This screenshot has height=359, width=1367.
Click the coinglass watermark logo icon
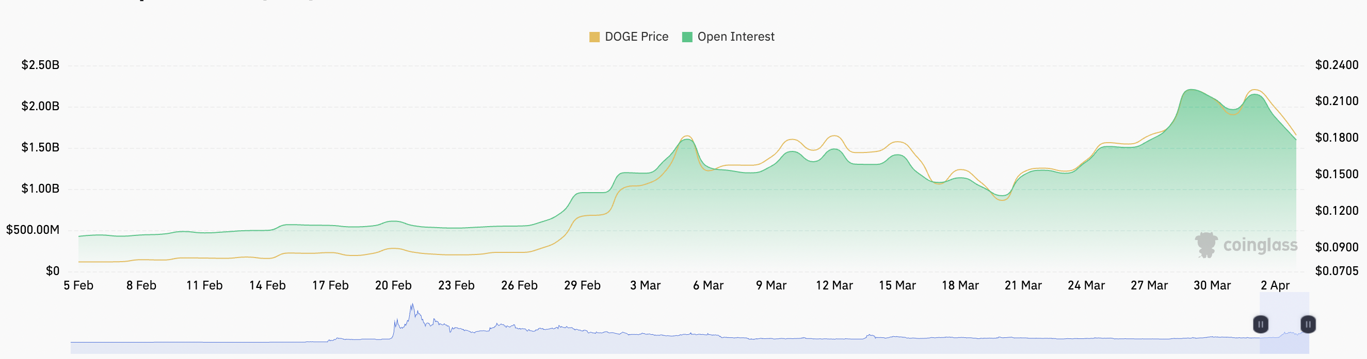(x=1205, y=245)
